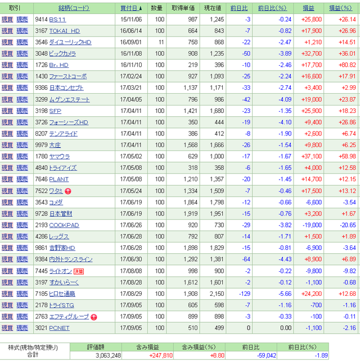Select the COOKPAD 損益 value -19,000
The height and width of the screenshot is (361, 360).
tap(312, 225)
